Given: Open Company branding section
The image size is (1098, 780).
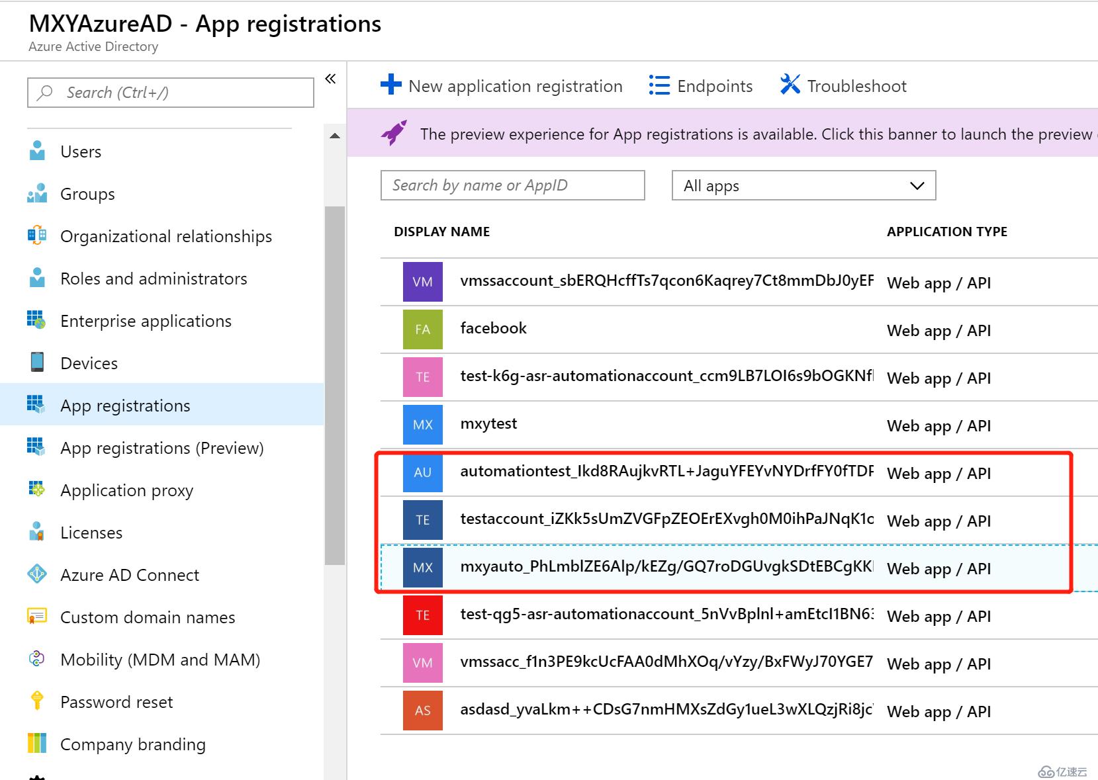Looking at the screenshot, I should pos(162,744).
